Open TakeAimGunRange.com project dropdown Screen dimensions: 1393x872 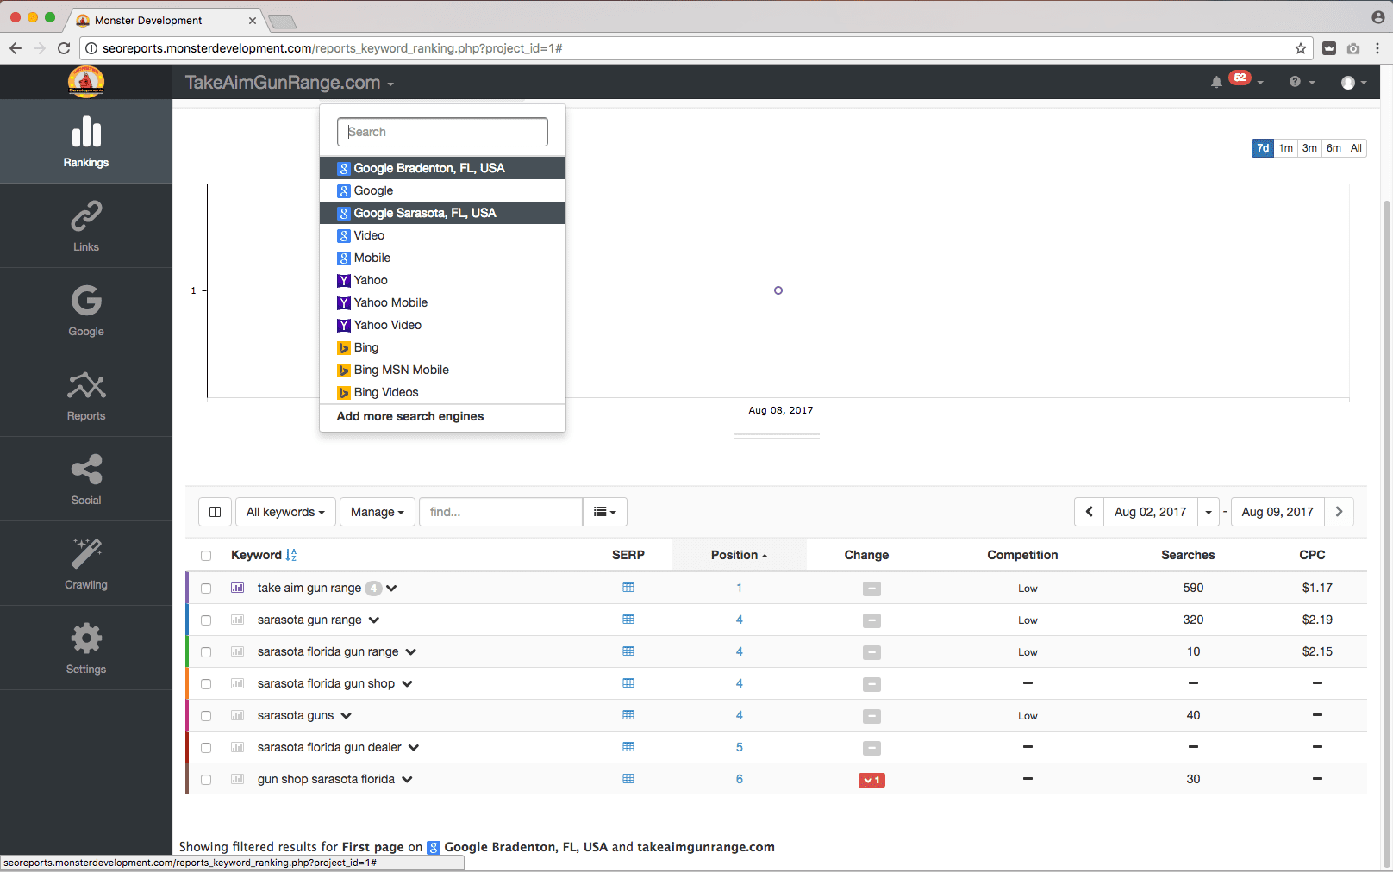tap(290, 83)
